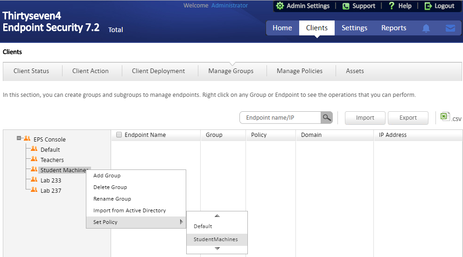Open the notifications bell icon

coord(426,28)
